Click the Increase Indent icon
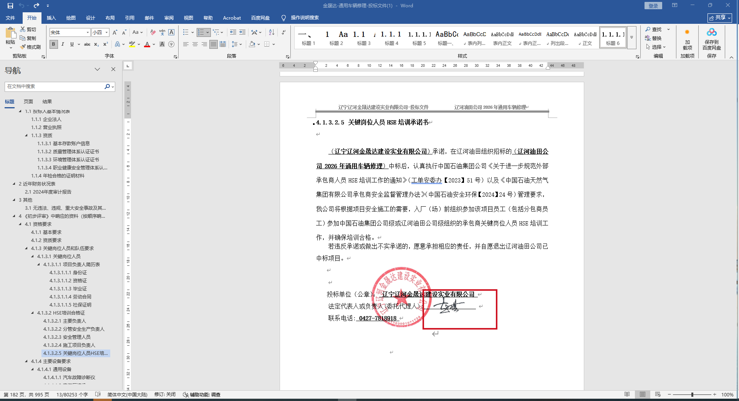The height and width of the screenshot is (401, 739). (x=242, y=33)
